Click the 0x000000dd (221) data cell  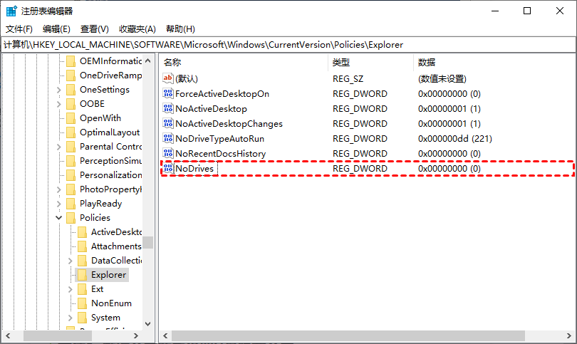point(454,139)
